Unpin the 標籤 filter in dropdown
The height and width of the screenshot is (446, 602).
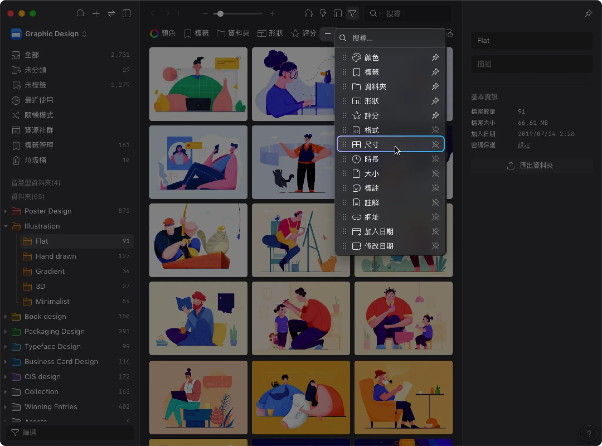[x=435, y=72]
